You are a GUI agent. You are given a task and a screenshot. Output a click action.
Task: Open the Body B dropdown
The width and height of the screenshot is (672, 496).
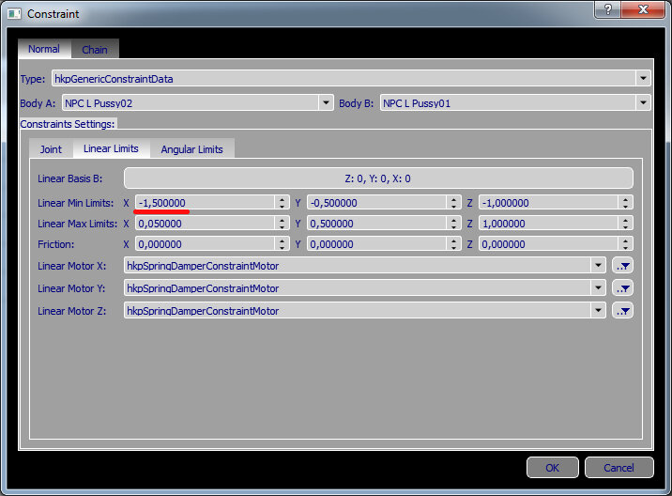click(643, 103)
